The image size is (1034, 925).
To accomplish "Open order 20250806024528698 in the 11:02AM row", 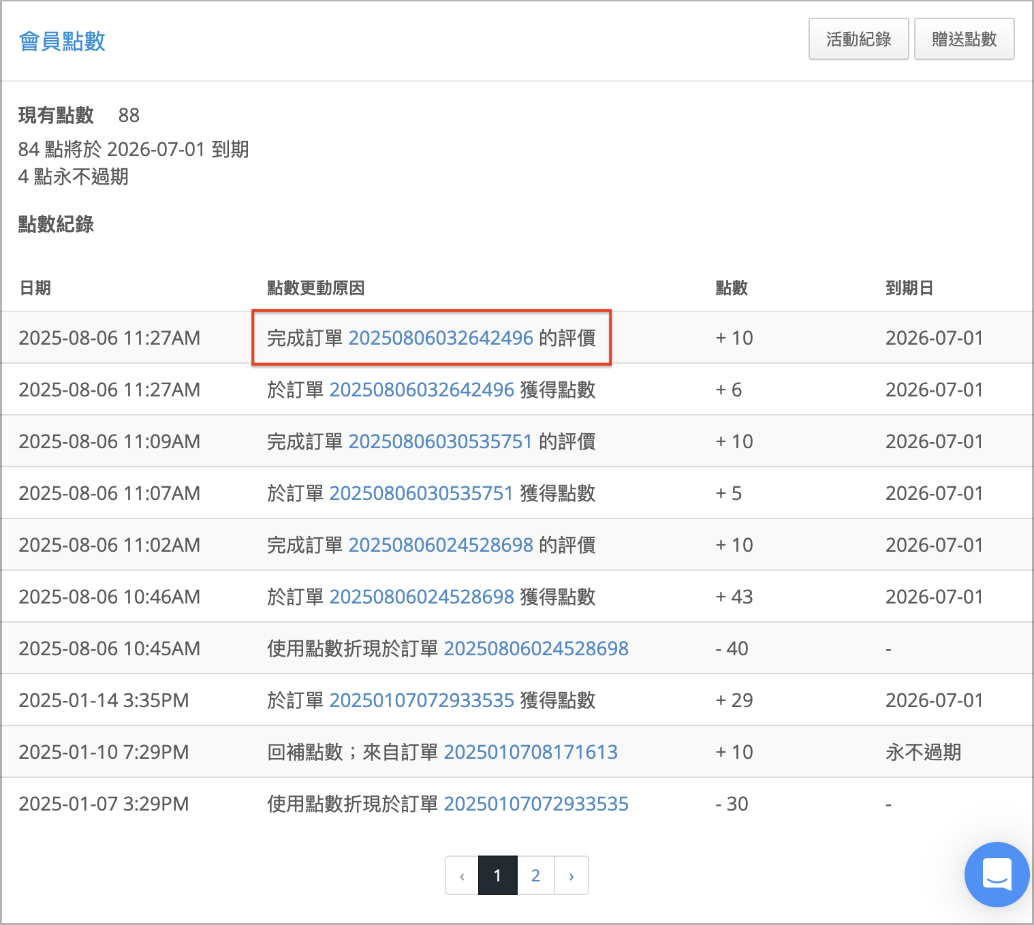I will [441, 545].
